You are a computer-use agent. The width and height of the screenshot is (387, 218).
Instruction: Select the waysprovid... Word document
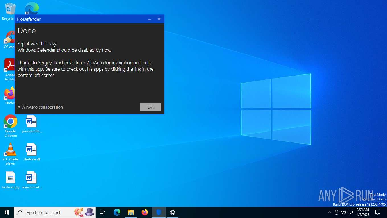32,180
